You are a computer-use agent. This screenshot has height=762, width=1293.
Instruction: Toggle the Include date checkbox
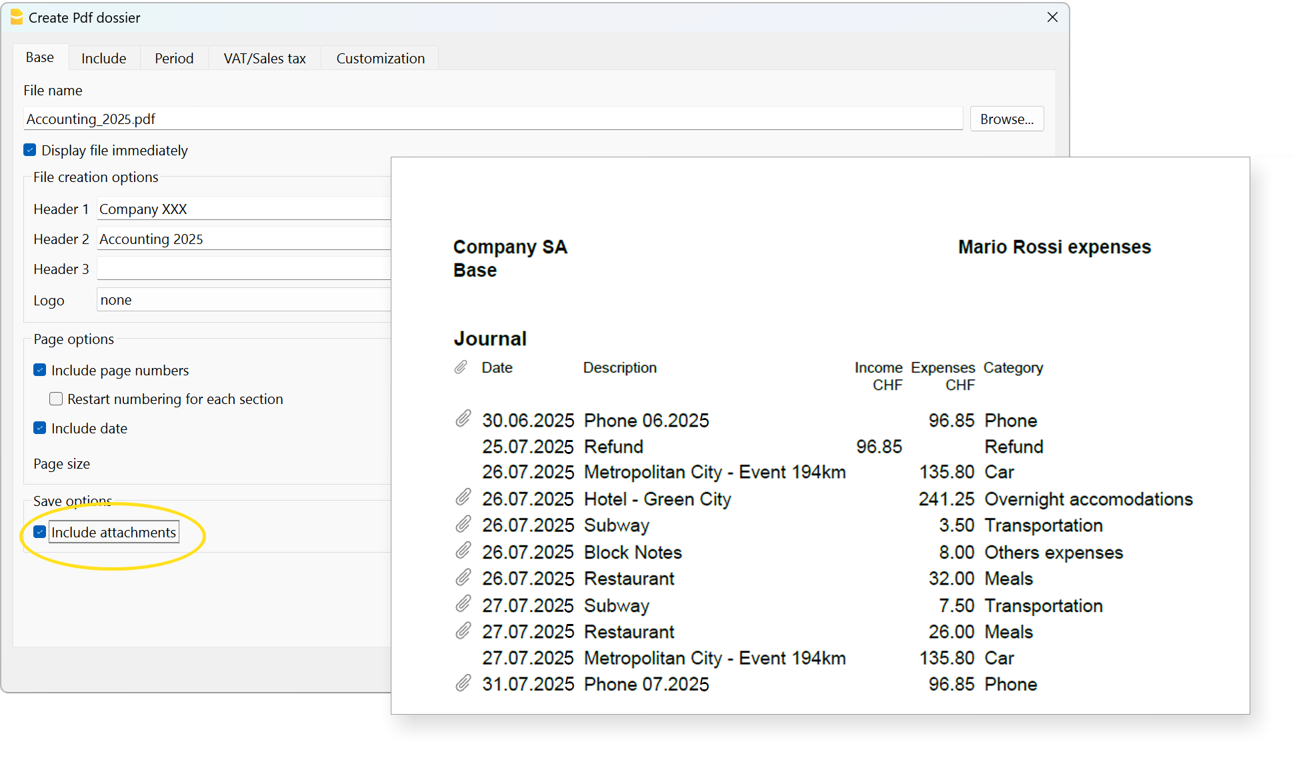(40, 428)
